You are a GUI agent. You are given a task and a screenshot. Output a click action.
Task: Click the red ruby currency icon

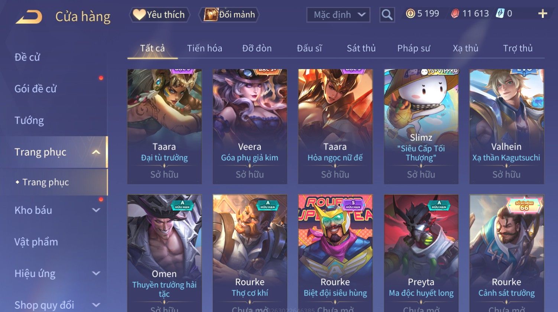coord(455,14)
